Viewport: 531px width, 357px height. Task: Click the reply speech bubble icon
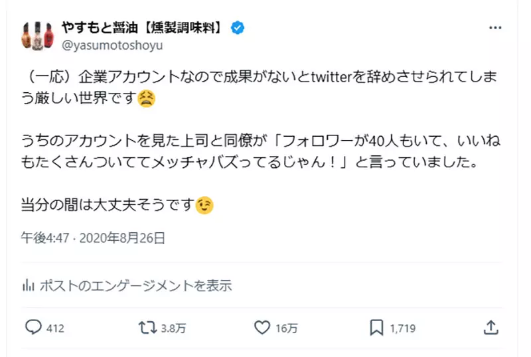(34, 327)
